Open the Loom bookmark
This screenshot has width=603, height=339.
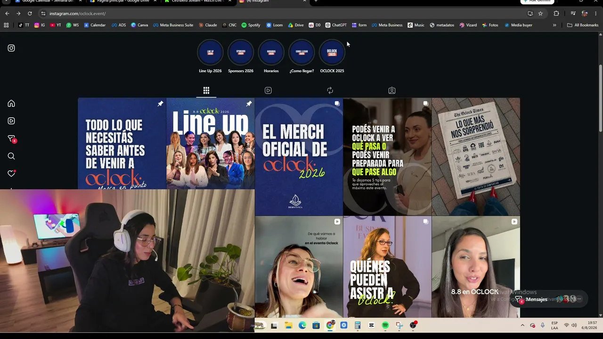(275, 25)
